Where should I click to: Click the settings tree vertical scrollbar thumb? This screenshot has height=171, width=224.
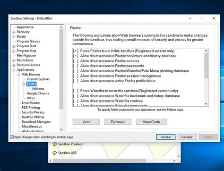tap(61, 69)
